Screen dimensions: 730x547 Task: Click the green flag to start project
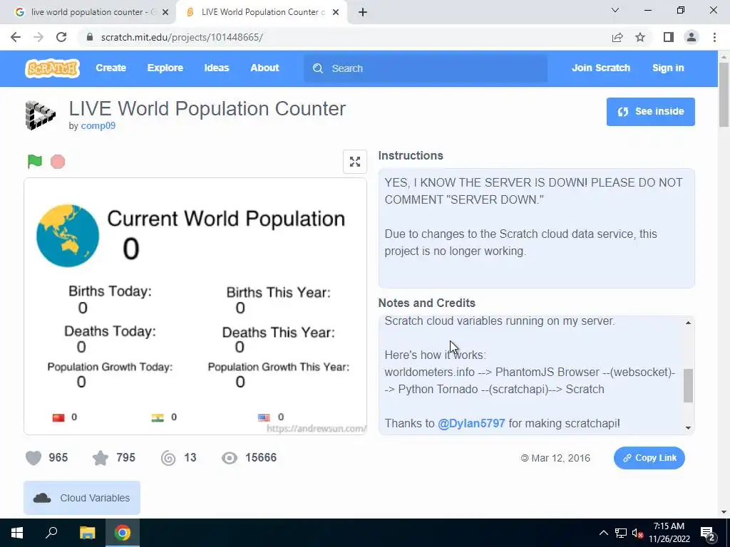[34, 162]
